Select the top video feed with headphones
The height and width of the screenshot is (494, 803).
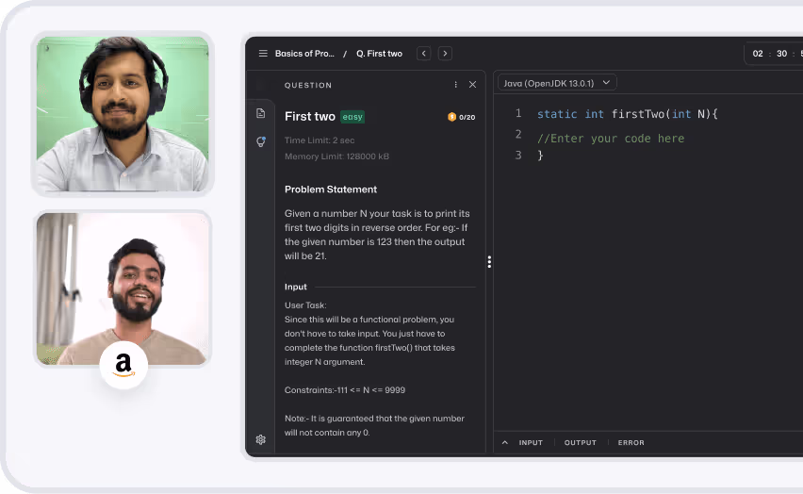pyautogui.click(x=123, y=114)
